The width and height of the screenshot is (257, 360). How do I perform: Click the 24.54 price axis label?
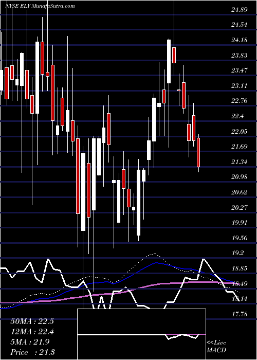click(x=240, y=25)
